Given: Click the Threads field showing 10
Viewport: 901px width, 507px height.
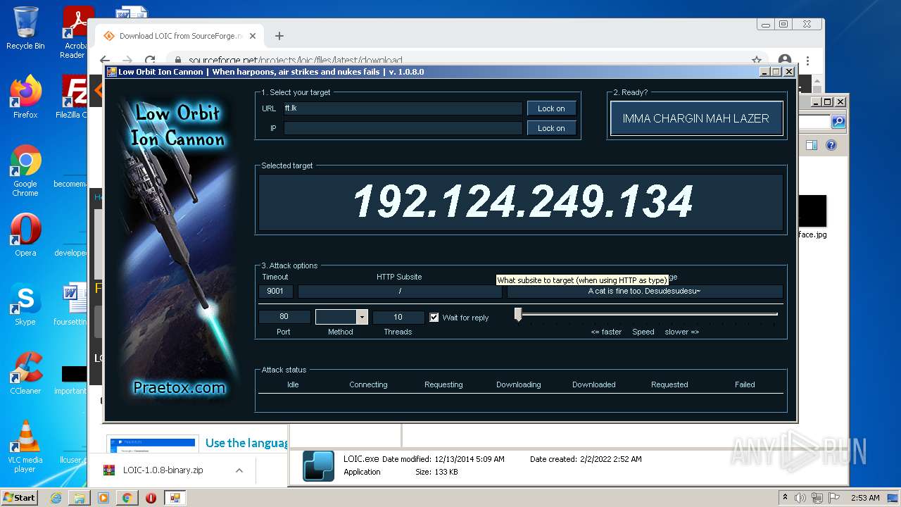Looking at the screenshot, I should tap(398, 317).
